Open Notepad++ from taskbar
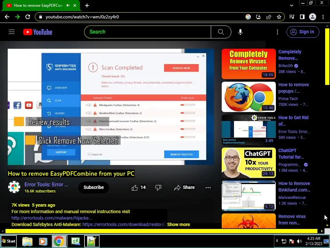This screenshot has height=248, width=330. click(x=92, y=241)
